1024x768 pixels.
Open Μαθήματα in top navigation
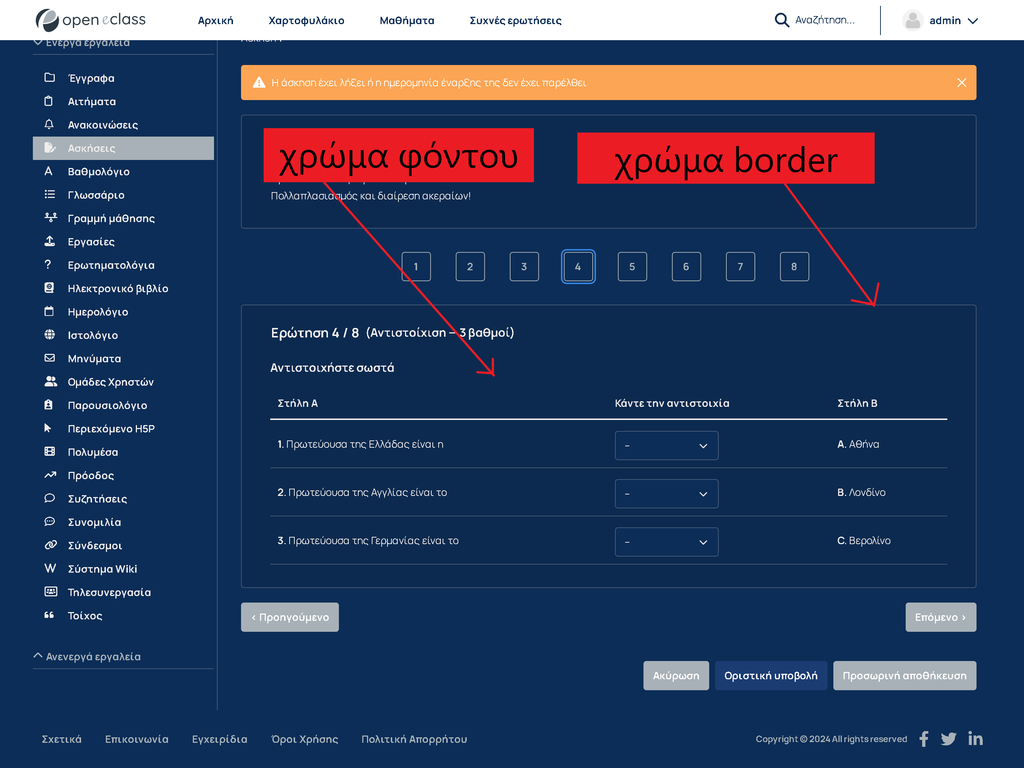(407, 20)
